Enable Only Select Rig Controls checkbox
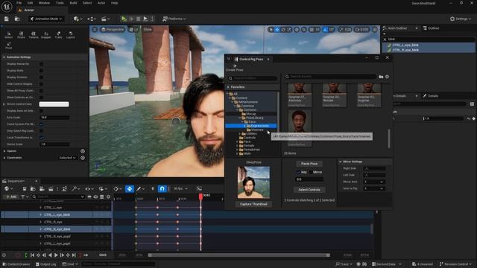 click(42, 131)
